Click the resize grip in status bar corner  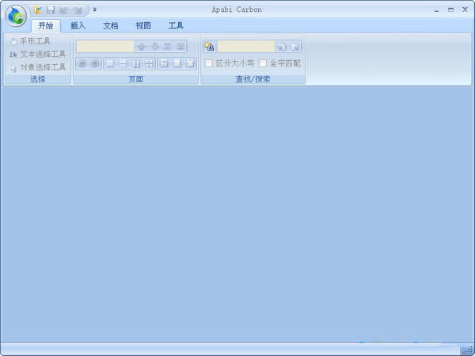[x=467, y=350]
